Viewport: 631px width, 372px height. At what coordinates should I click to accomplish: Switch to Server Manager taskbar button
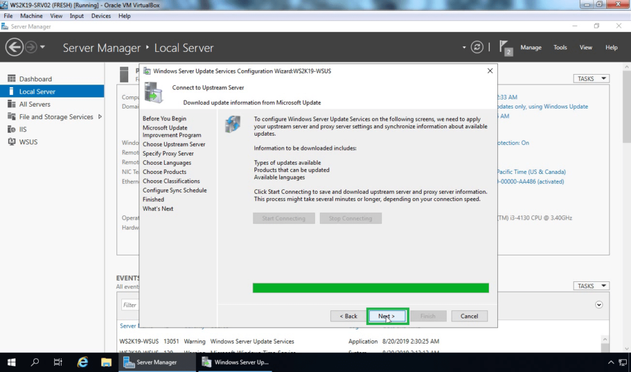pos(157,362)
